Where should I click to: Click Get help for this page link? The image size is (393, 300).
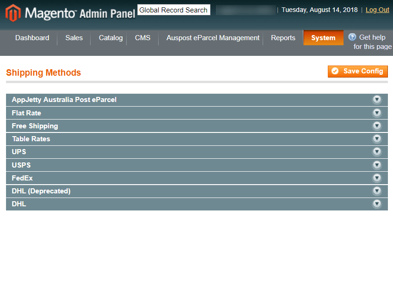tap(373, 42)
